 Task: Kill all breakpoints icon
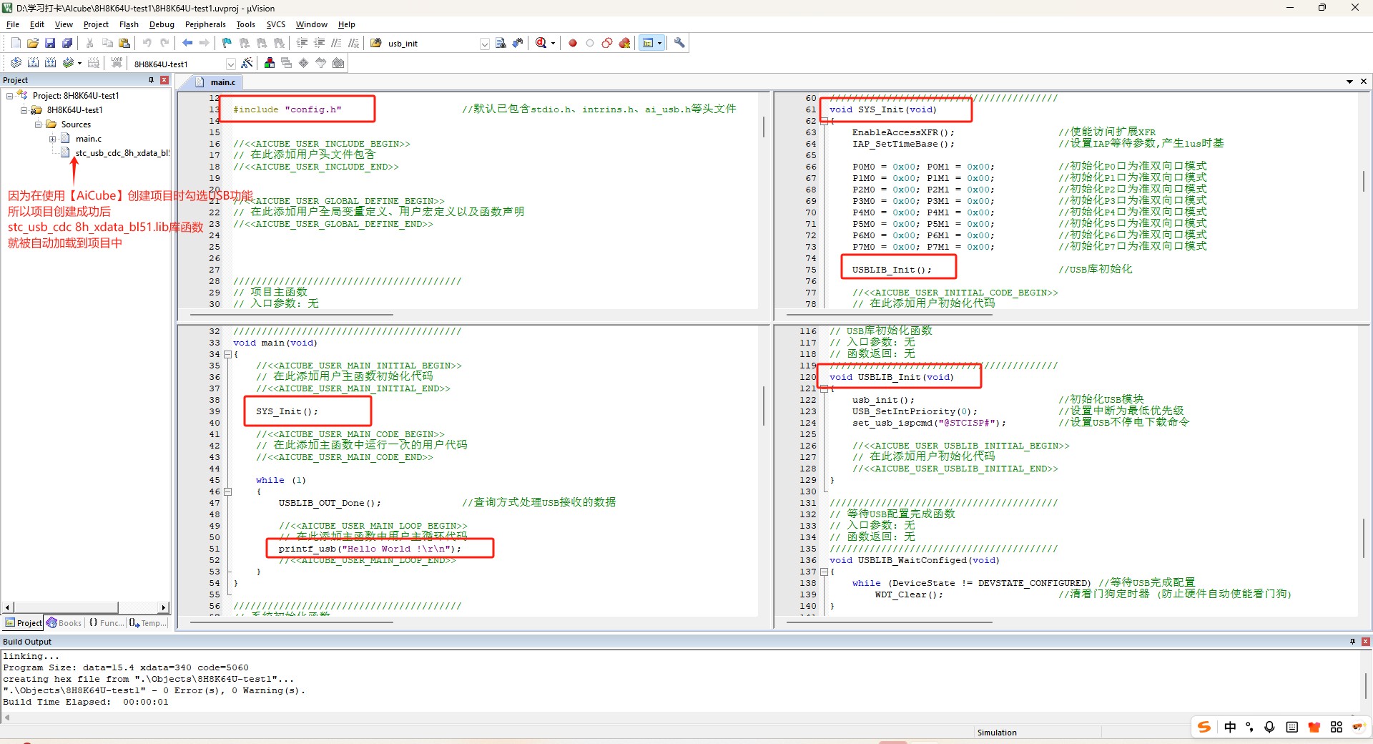pos(624,43)
